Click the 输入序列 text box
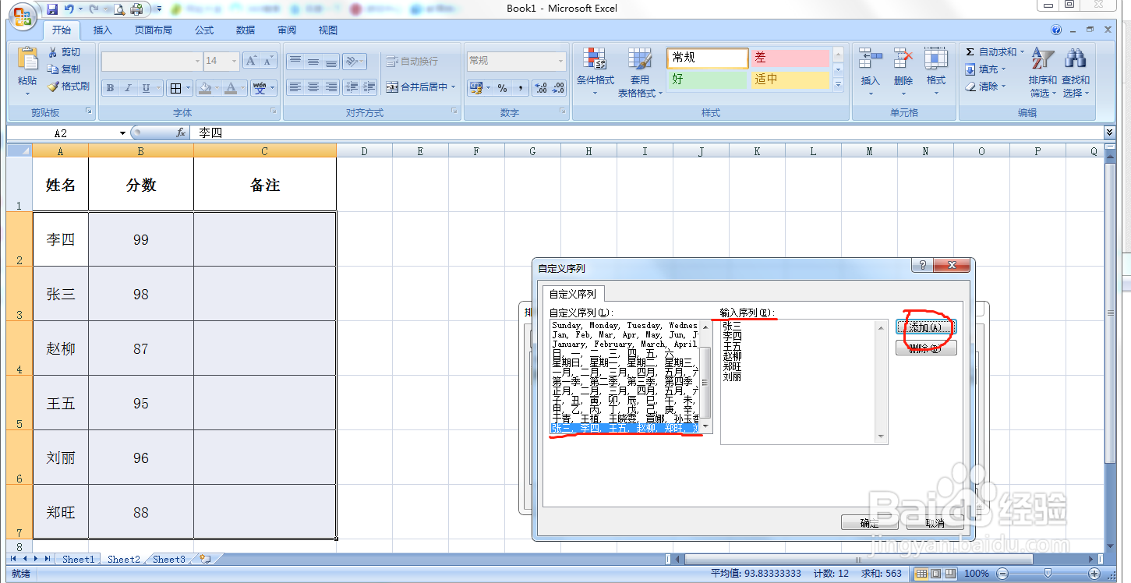The height and width of the screenshot is (583, 1131). 804,382
